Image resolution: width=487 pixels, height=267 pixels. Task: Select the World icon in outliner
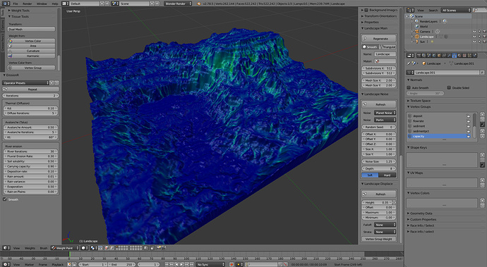tap(417, 27)
